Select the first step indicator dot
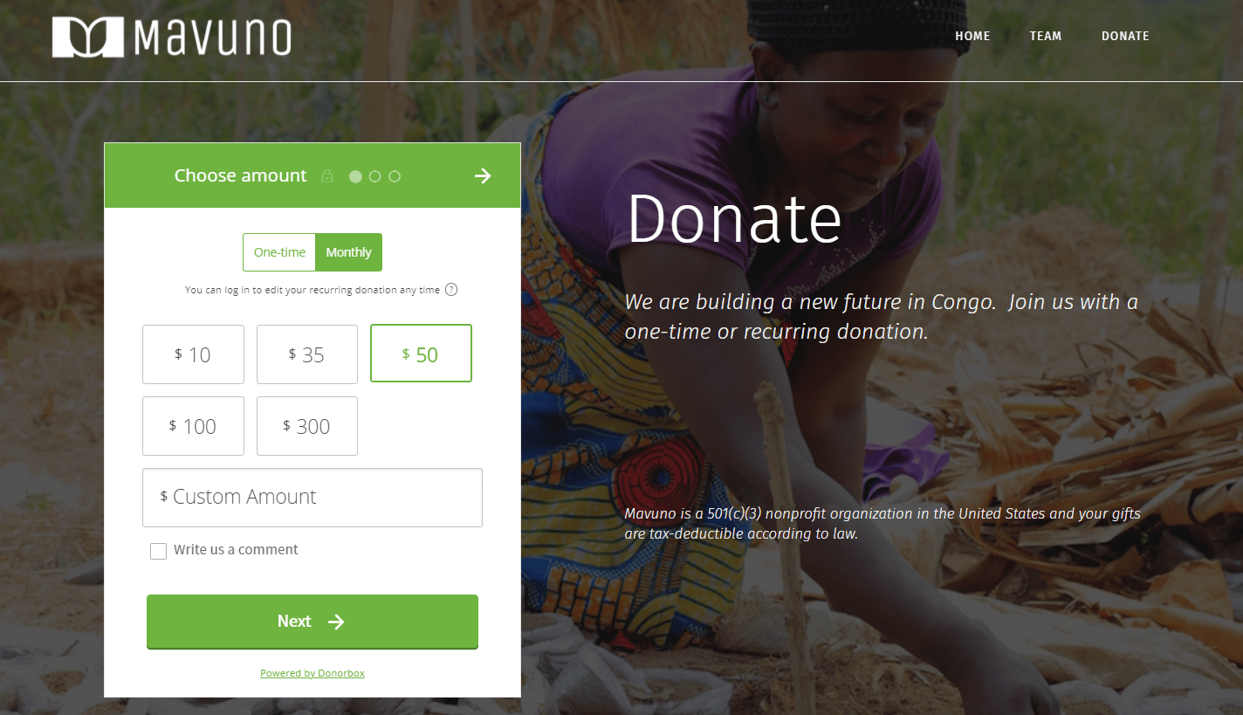The image size is (1243, 715). 355,176
